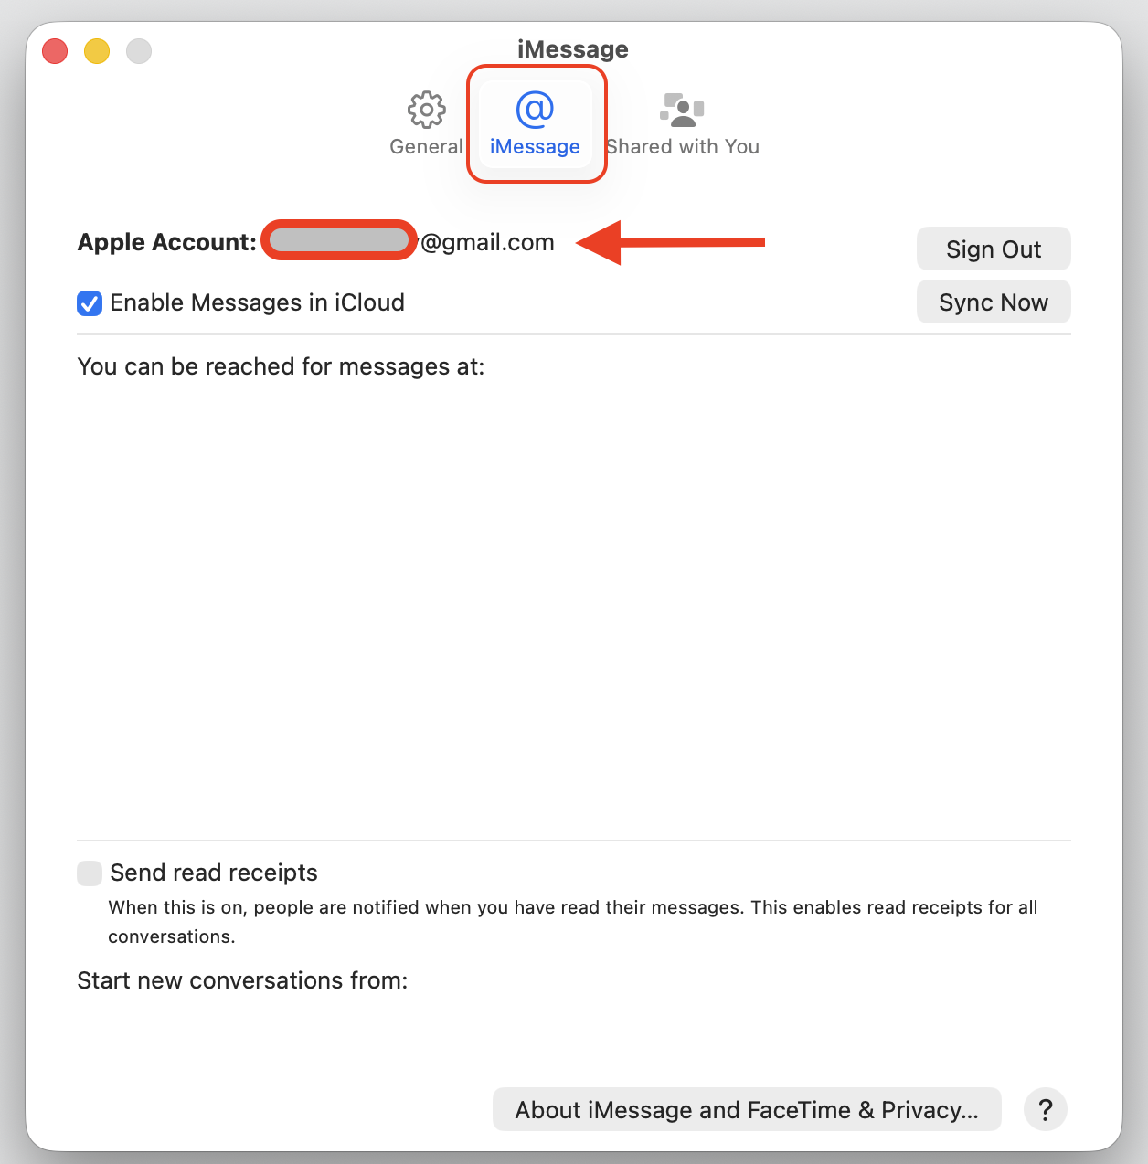Click the Sync Now button
The width and height of the screenshot is (1148, 1164).
pos(994,302)
